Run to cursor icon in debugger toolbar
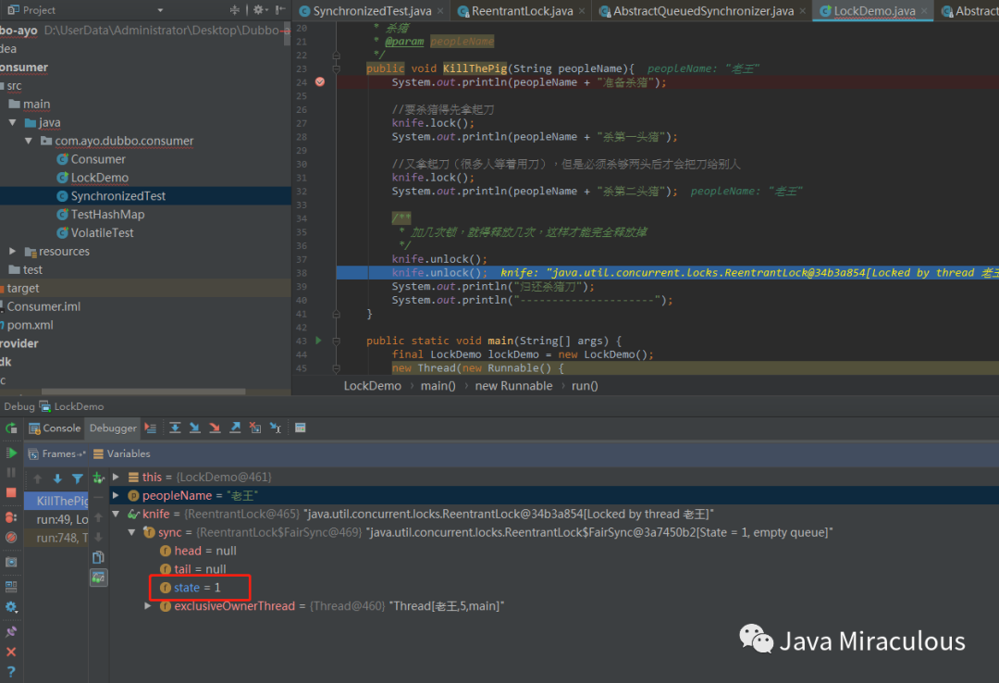This screenshot has height=683, width=999. pyautogui.click(x=276, y=428)
